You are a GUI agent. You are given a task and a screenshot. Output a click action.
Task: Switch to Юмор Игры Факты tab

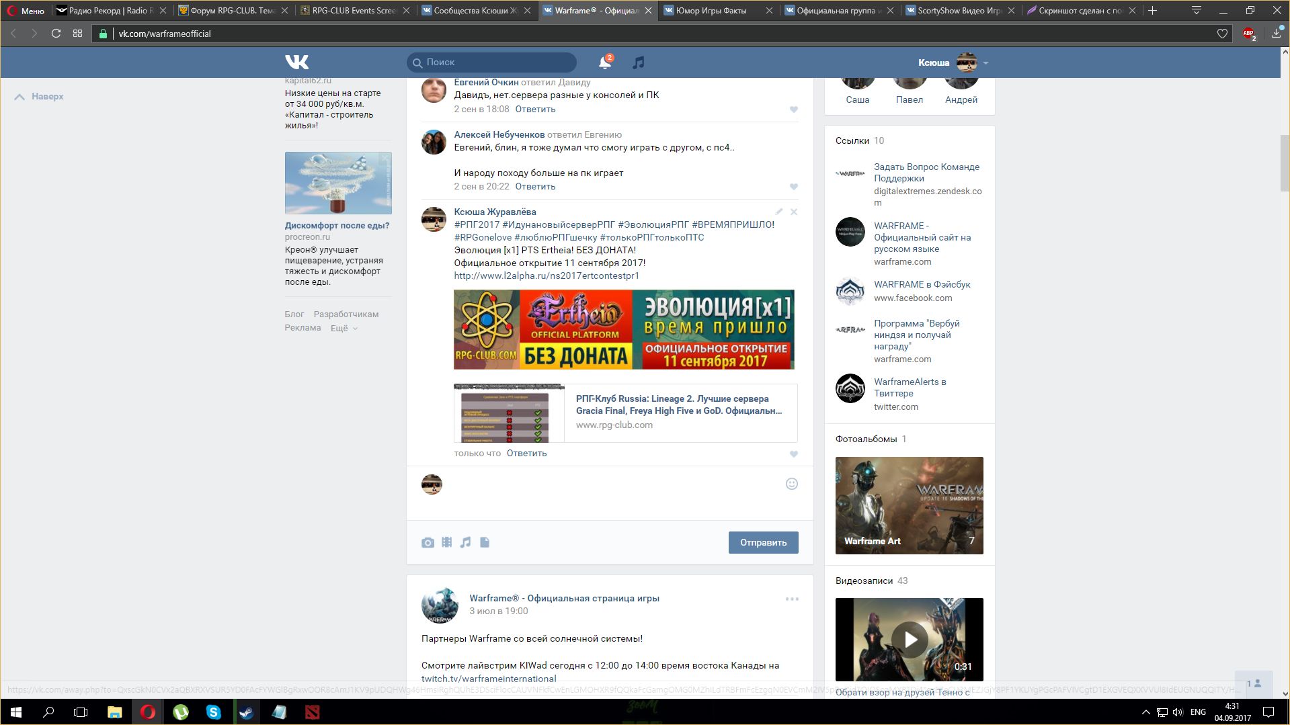click(x=719, y=11)
